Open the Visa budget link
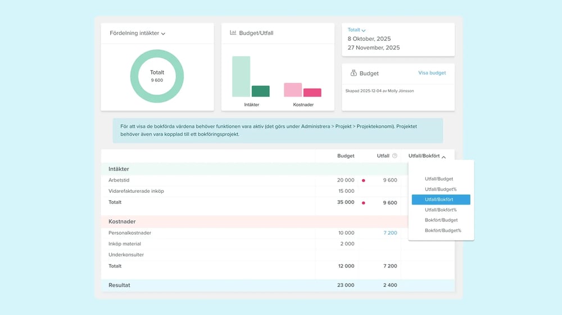The image size is (562, 315). click(x=432, y=73)
